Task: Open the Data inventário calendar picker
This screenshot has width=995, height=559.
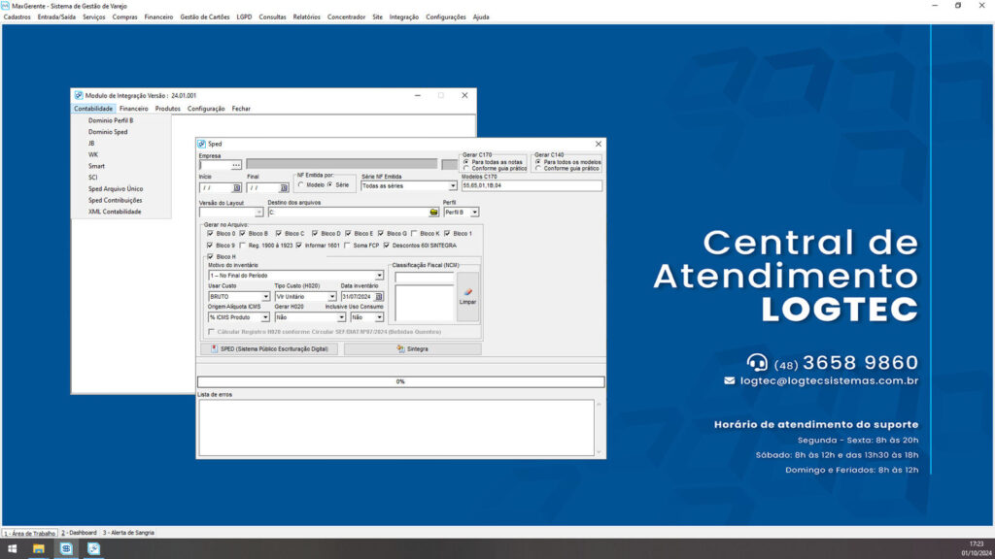Action: 379,297
